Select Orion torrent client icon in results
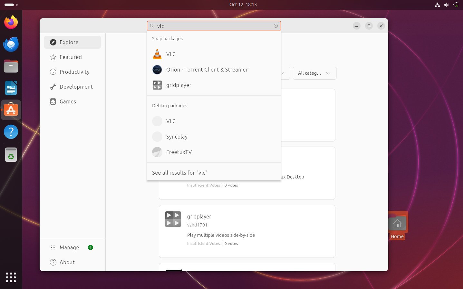 point(157,70)
